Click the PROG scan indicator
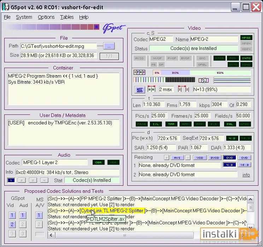The width and height of the screenshot is (263, 247). pos(141,124)
